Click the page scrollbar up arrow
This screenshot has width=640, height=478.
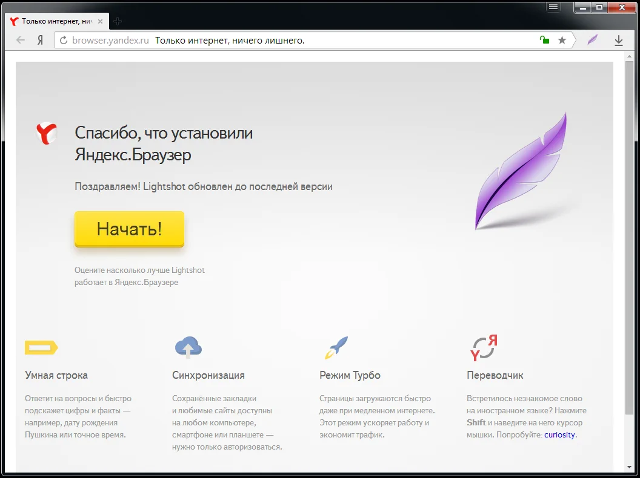[629, 56]
